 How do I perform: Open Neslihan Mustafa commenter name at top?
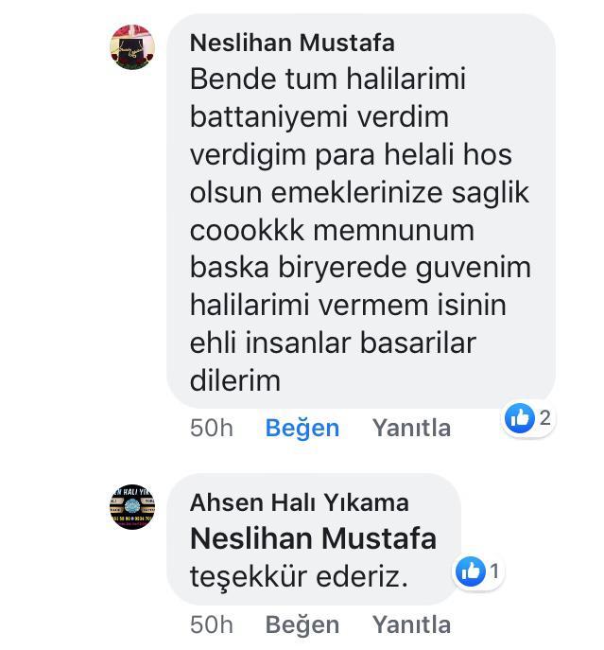tap(292, 43)
